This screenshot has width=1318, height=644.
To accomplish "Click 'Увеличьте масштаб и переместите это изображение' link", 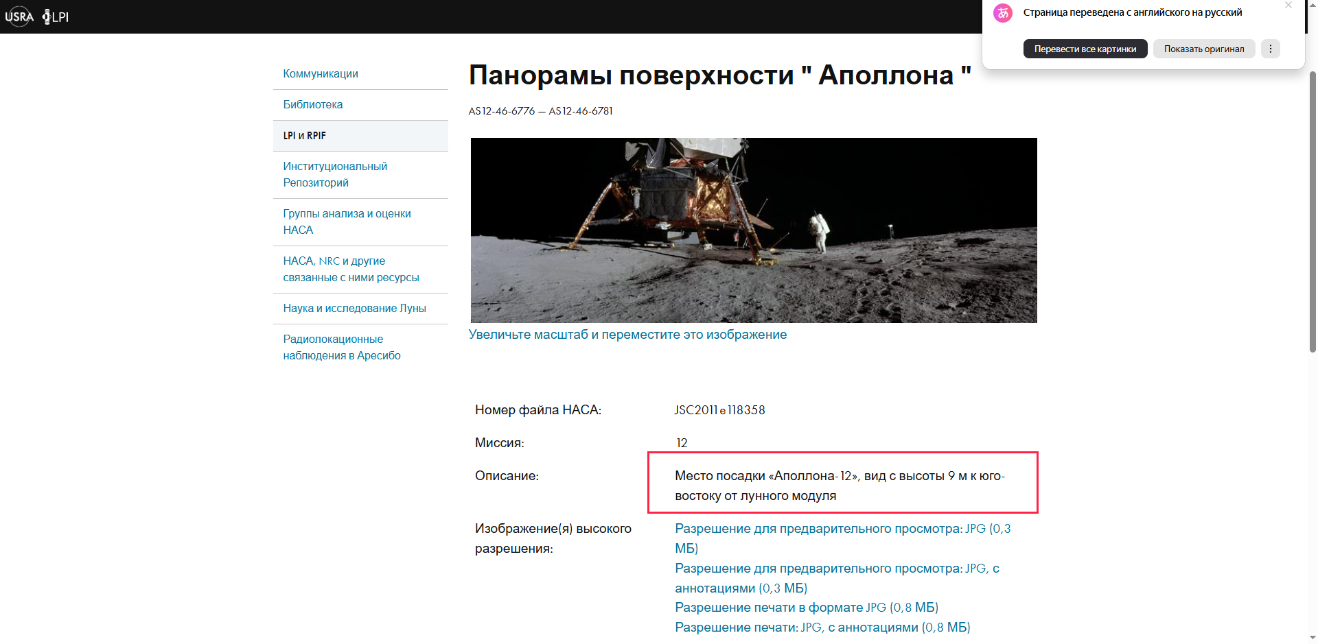I will [x=627, y=335].
